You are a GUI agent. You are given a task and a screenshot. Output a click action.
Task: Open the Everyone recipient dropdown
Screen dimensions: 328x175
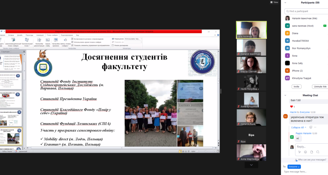[294, 166]
